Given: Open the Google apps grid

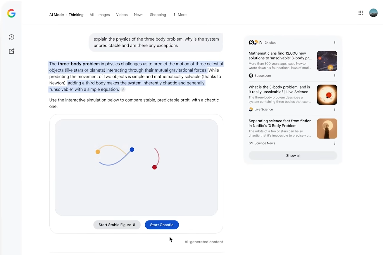Looking at the screenshot, I should tap(360, 13).
